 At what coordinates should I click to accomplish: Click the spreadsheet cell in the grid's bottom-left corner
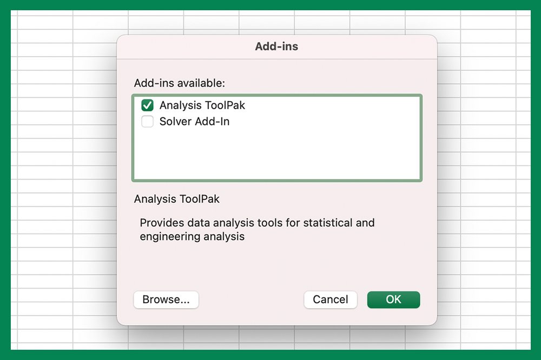pos(45,336)
